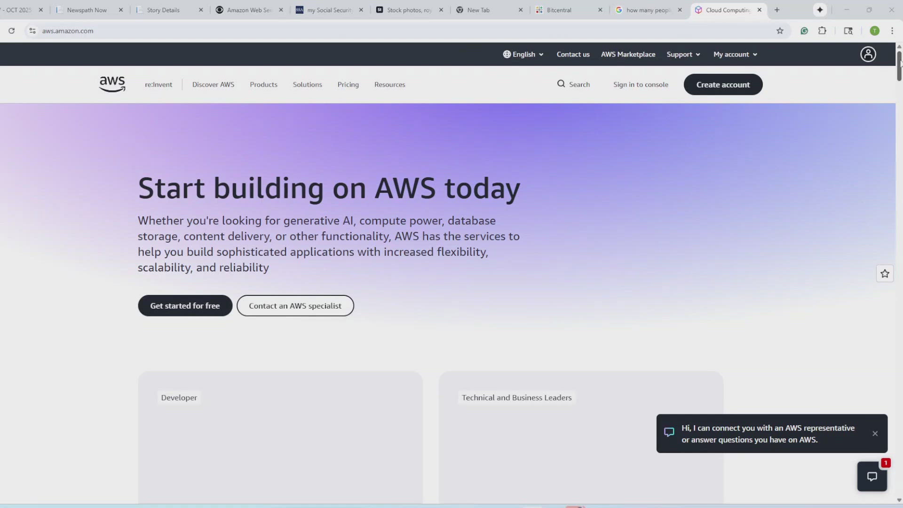The image size is (903, 508).
Task: Open the green T profile icon
Action: [875, 31]
